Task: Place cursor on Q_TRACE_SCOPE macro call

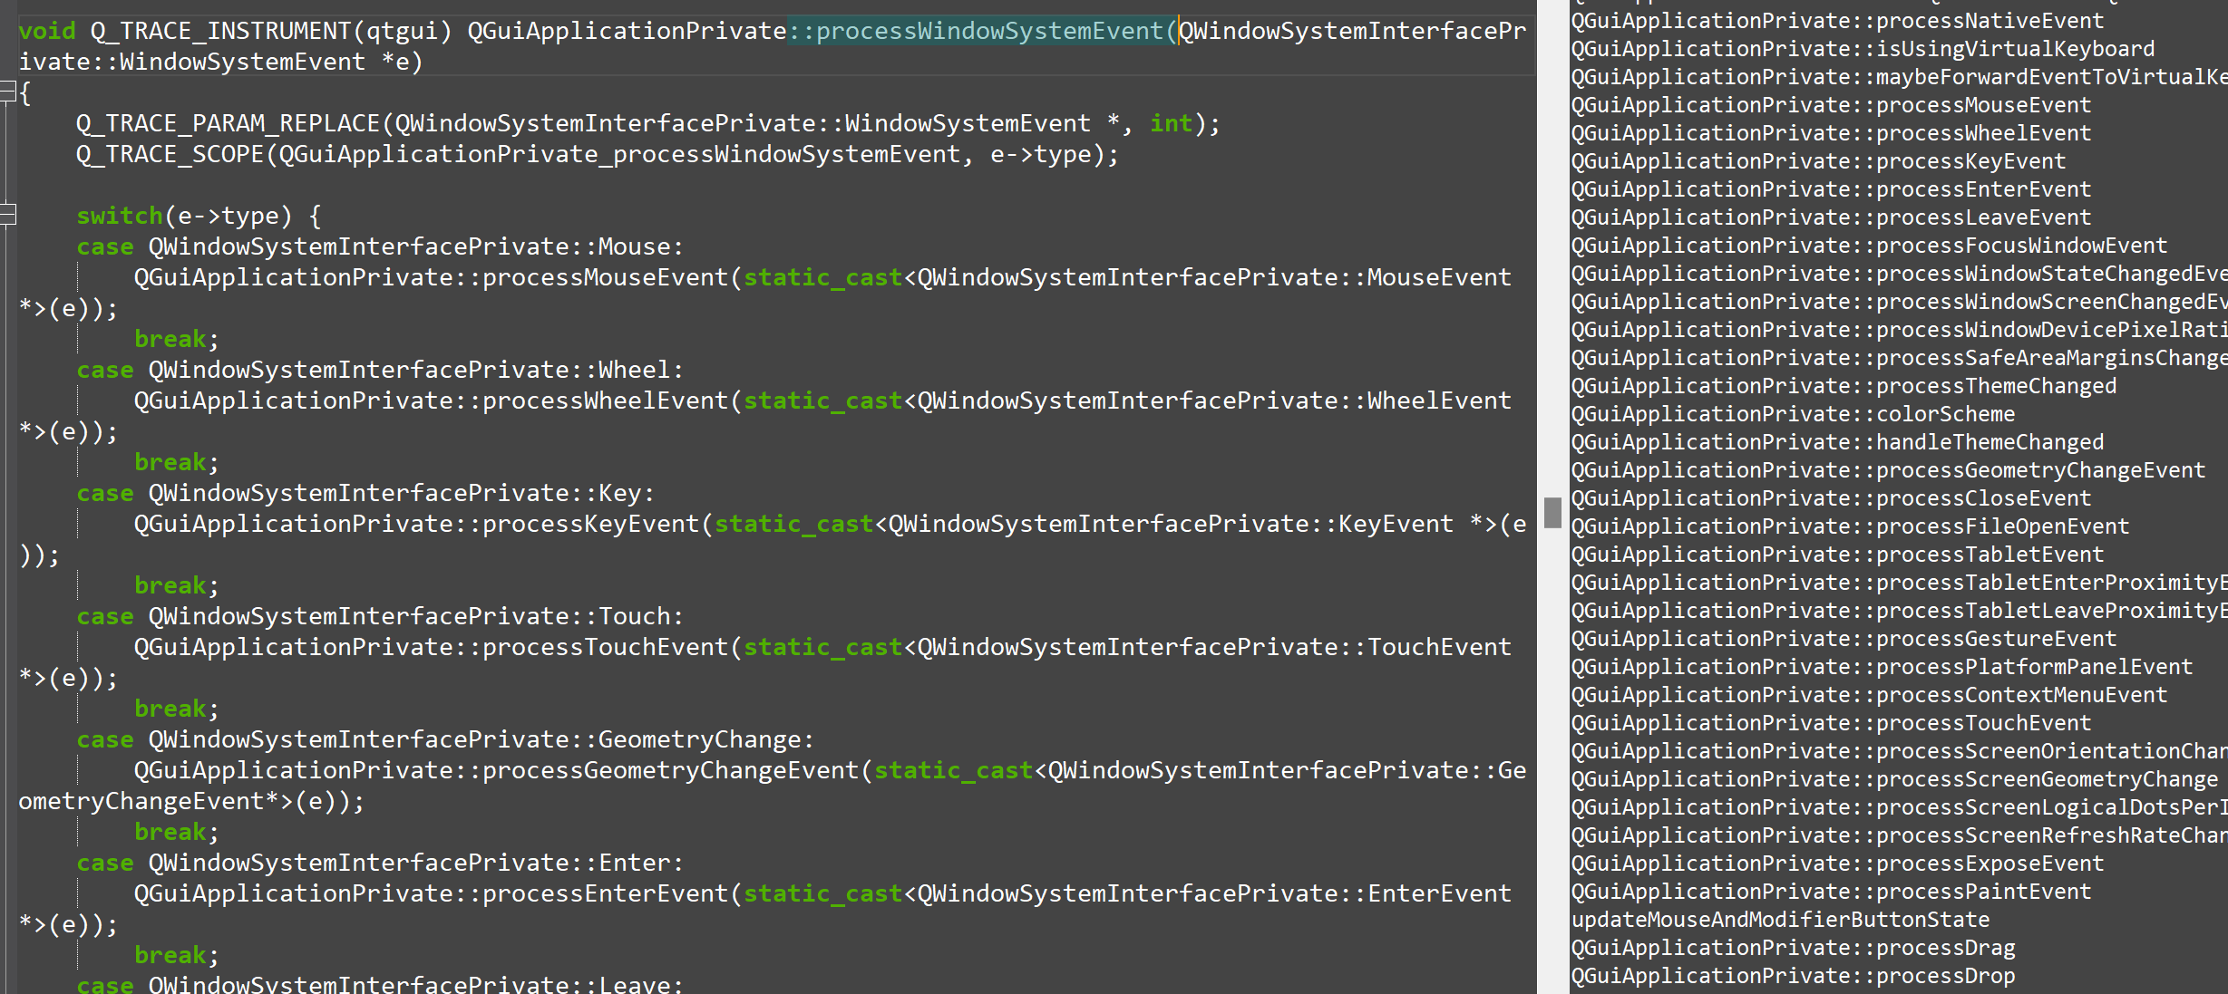Action: point(169,155)
